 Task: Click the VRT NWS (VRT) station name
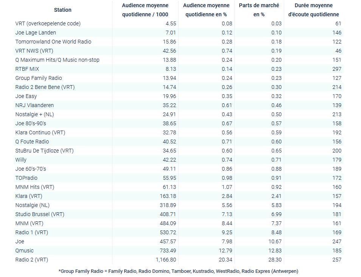tap(34, 51)
